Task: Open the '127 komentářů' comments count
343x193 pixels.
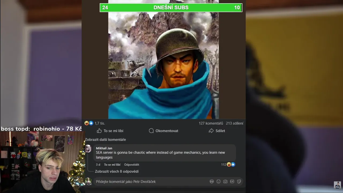Action: pos(211,123)
